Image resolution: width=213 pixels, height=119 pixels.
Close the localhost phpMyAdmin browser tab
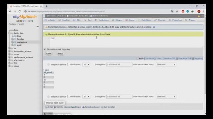pos(41,6)
